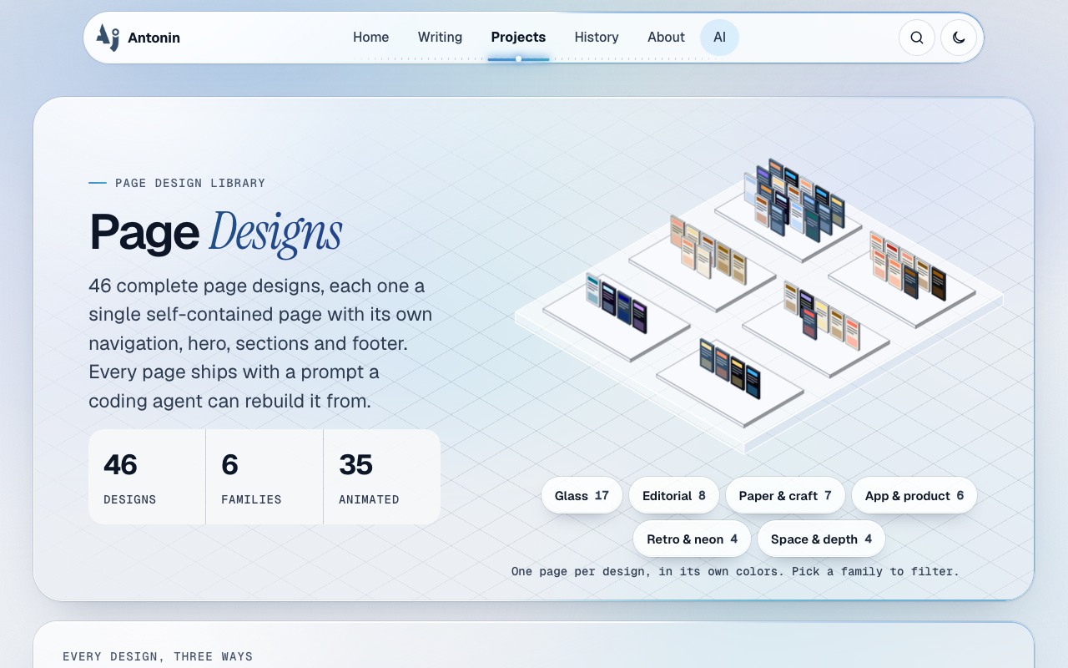Filter by Retro & neon chip

[693, 539]
